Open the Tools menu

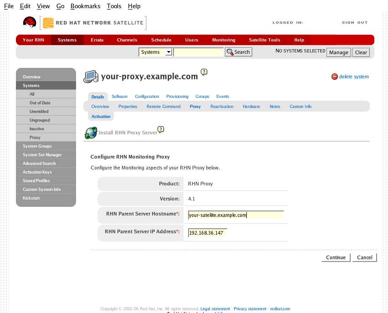click(x=114, y=6)
